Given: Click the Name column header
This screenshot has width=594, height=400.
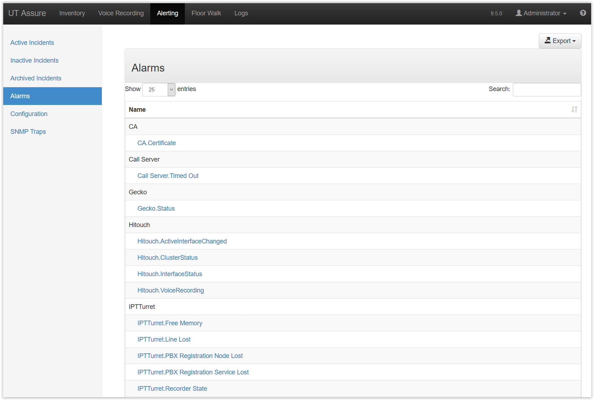Looking at the screenshot, I should pyautogui.click(x=353, y=110).
